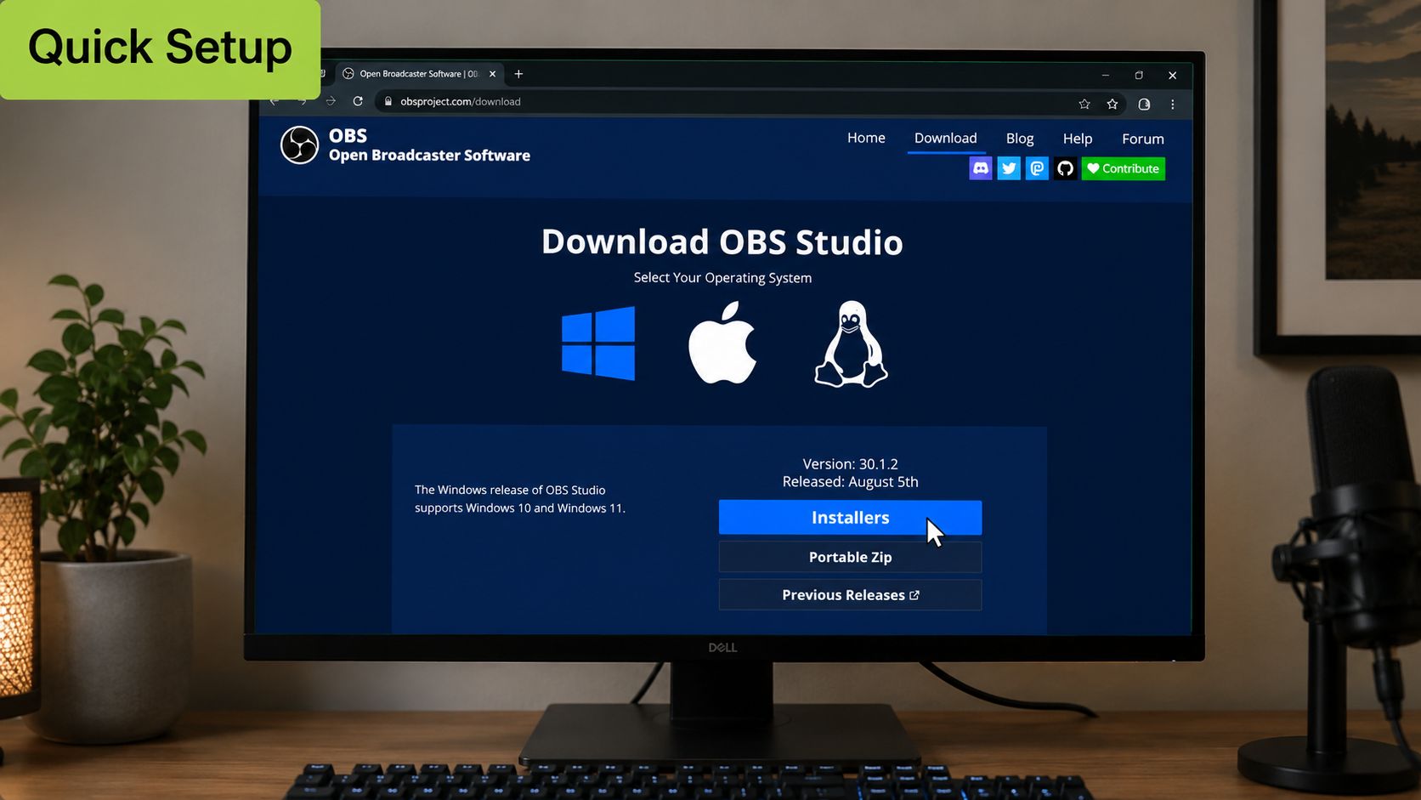The width and height of the screenshot is (1421, 800).
Task: Open the browser profile icon
Action: coord(1144,105)
